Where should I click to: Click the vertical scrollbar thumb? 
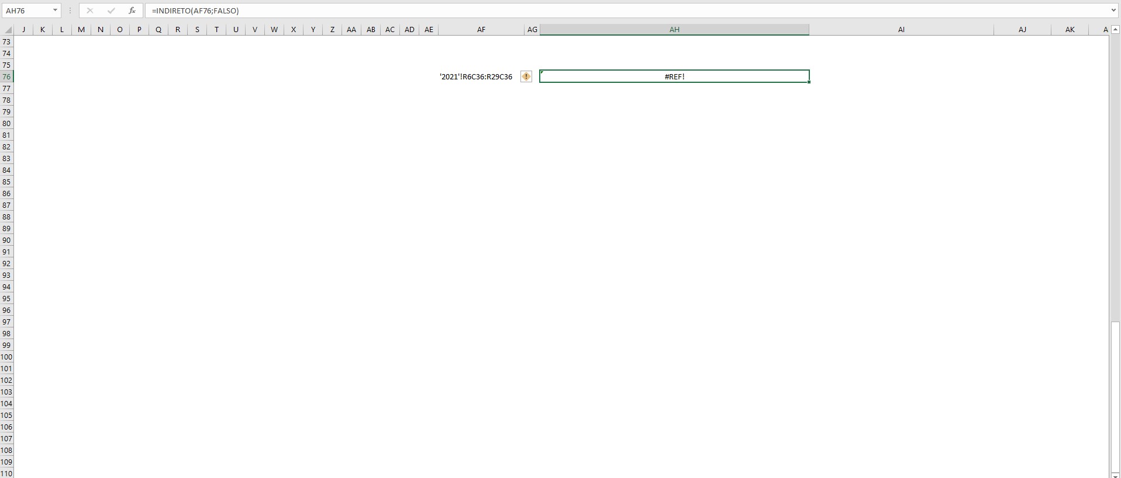(1115, 396)
